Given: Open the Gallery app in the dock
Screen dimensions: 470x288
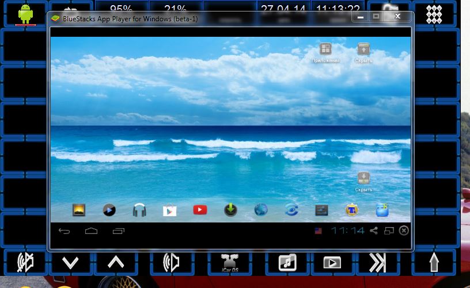Looking at the screenshot, I should [x=79, y=210].
